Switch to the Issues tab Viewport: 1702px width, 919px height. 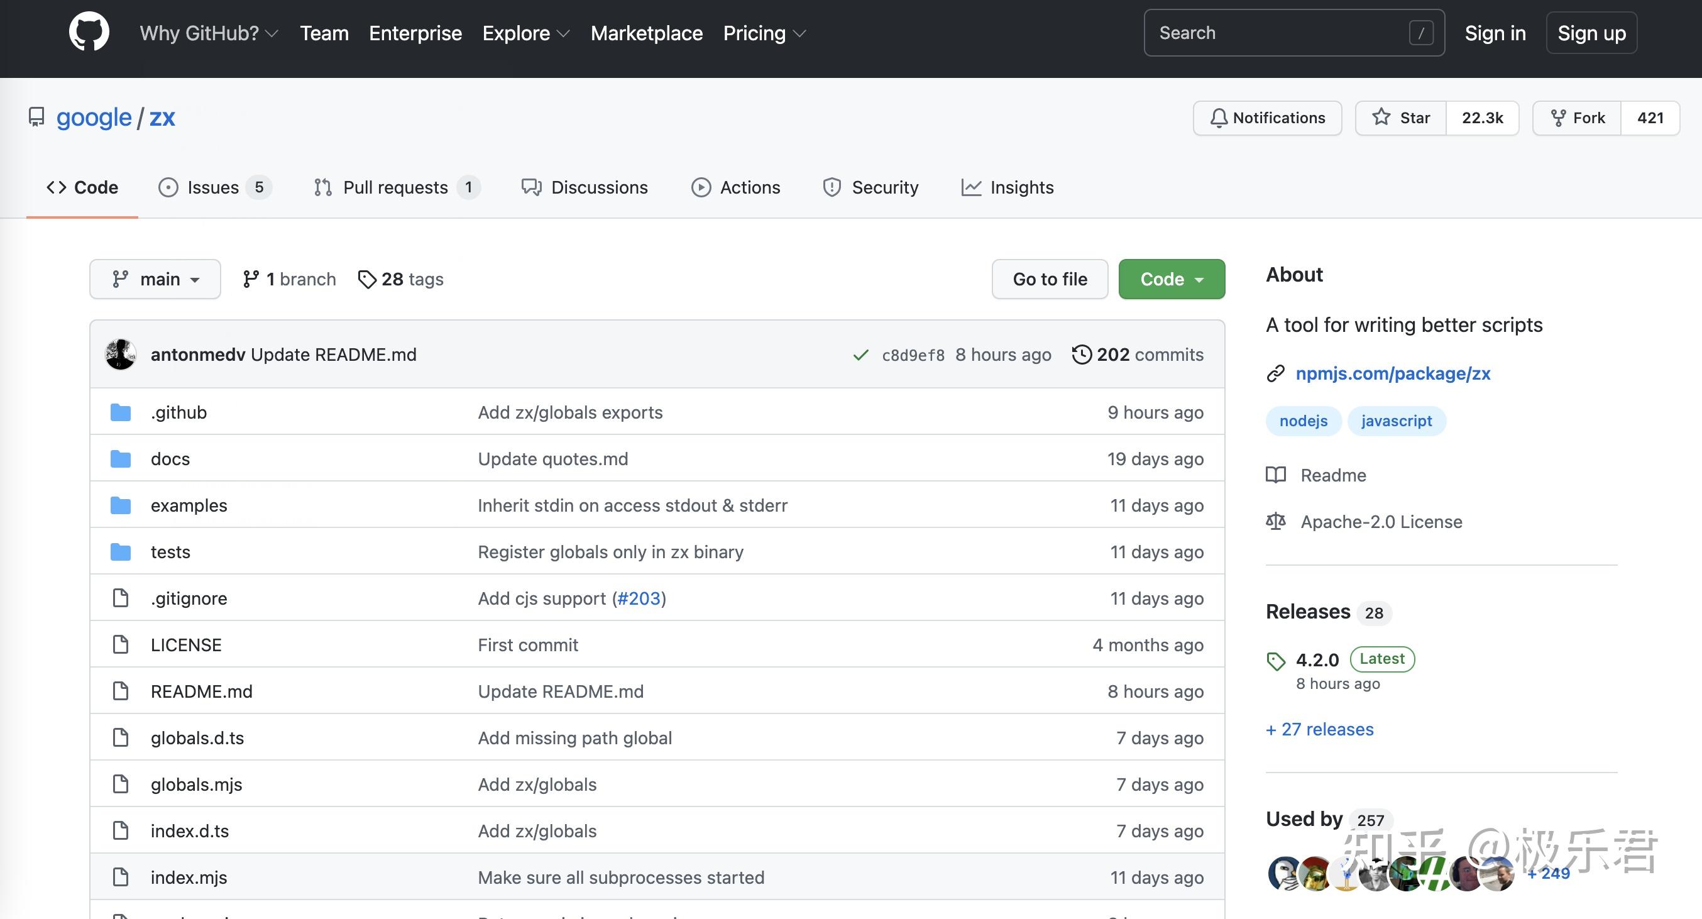(214, 187)
